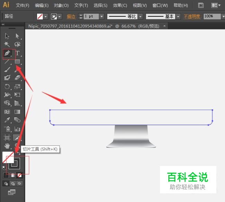Select the Shape Builder tool
The height and width of the screenshot is (202, 225).
(7, 103)
